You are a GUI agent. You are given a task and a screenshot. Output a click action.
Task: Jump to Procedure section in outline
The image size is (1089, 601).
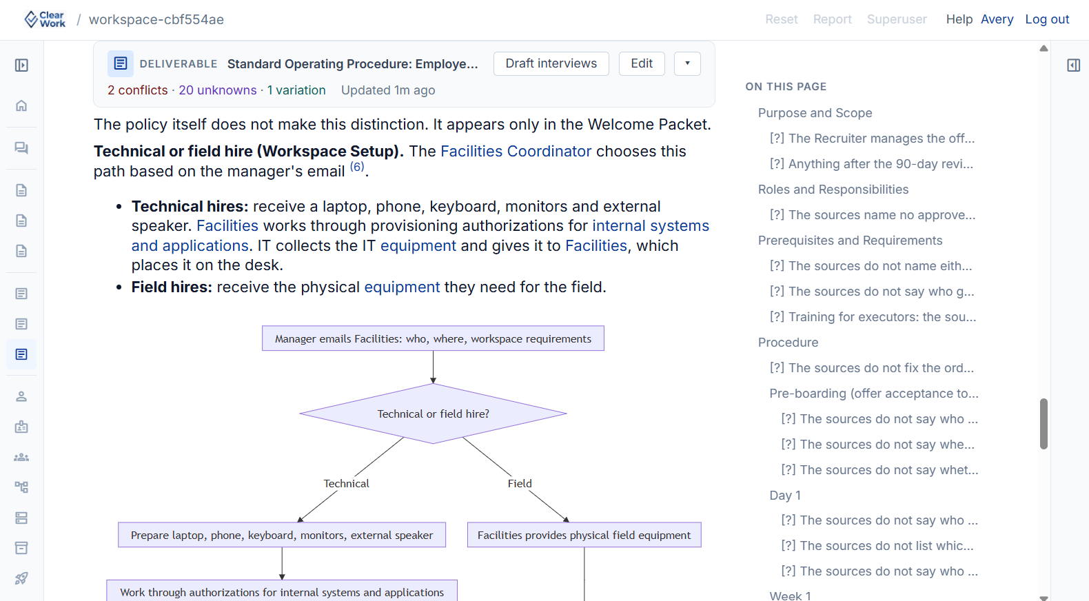coord(788,343)
